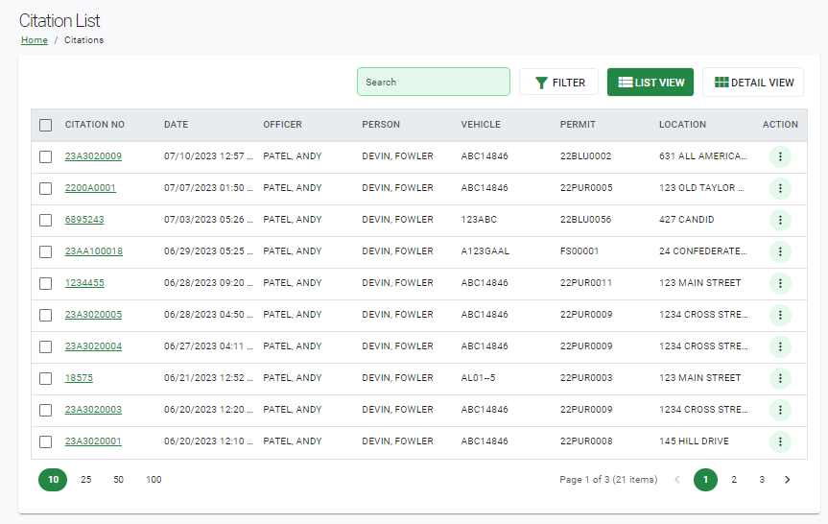Screen dimensions: 828x524
Task: Open action menu for citation 23AA100018
Action: pos(780,252)
